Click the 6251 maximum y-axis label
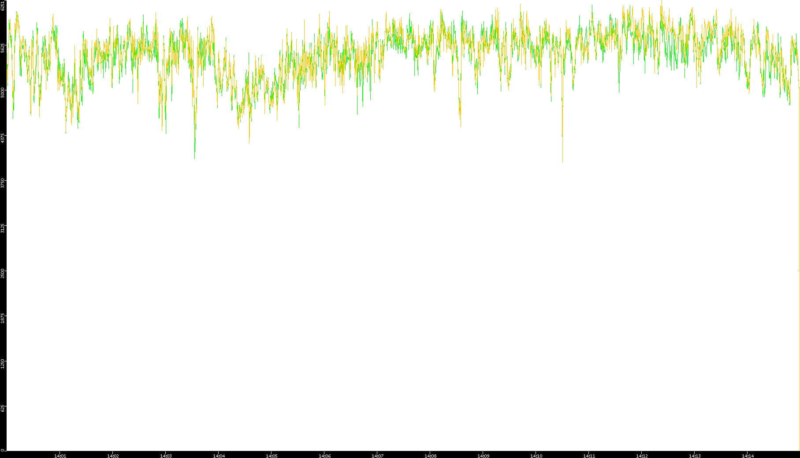Screen dimensions: 800x458 [x=3, y=6]
